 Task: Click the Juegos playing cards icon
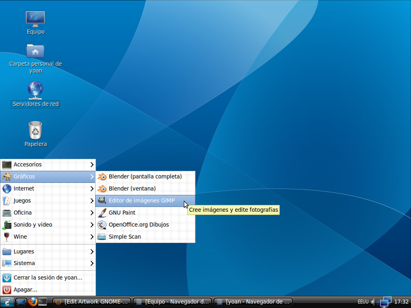[x=7, y=201]
